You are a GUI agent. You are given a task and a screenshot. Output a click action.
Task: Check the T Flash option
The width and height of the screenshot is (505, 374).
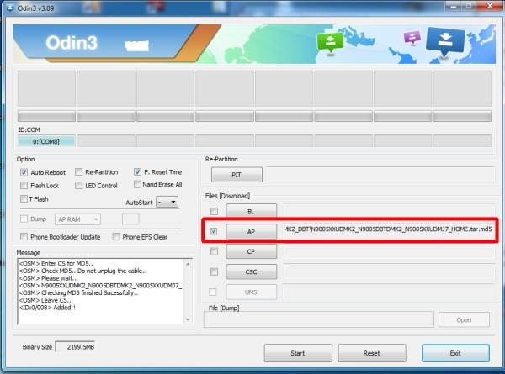(24, 198)
